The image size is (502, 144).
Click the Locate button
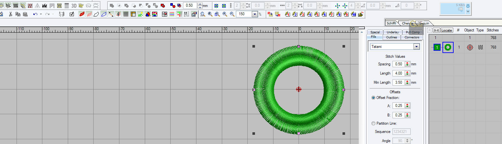[447, 30]
